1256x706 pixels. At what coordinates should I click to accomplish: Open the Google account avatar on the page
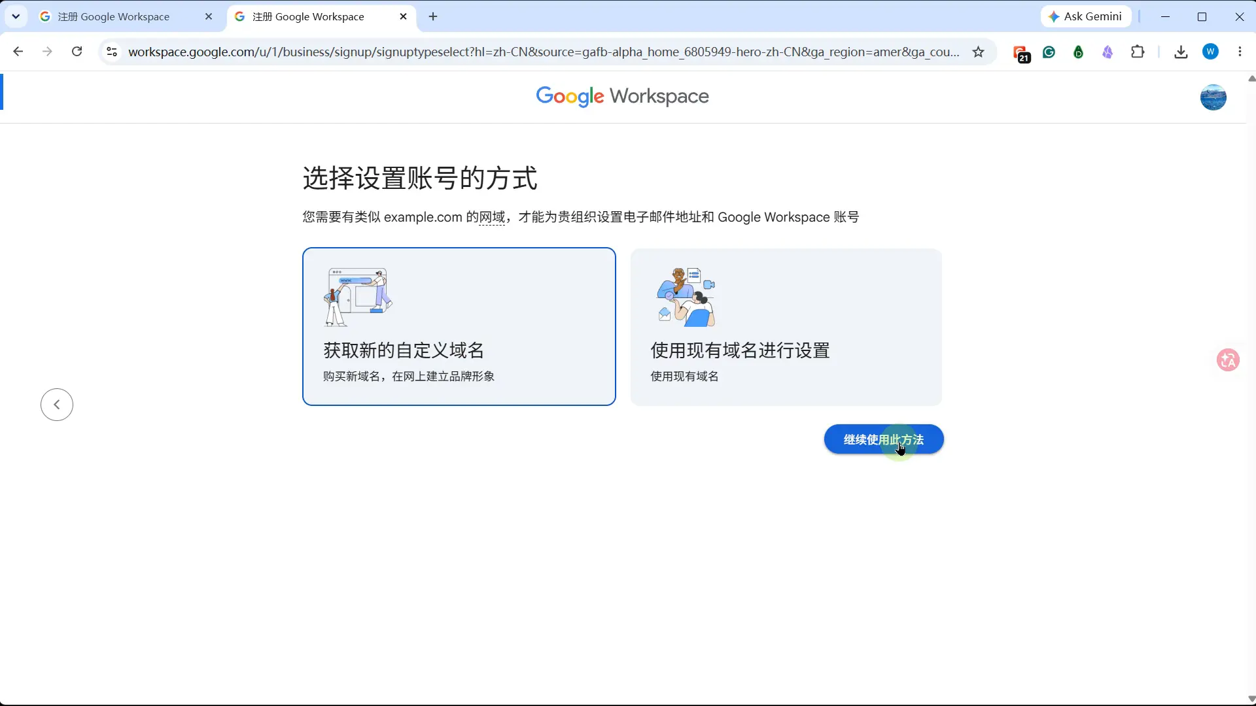click(1213, 97)
